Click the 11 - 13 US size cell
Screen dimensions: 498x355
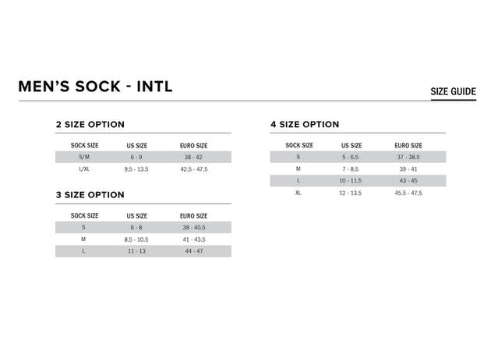coord(136,251)
